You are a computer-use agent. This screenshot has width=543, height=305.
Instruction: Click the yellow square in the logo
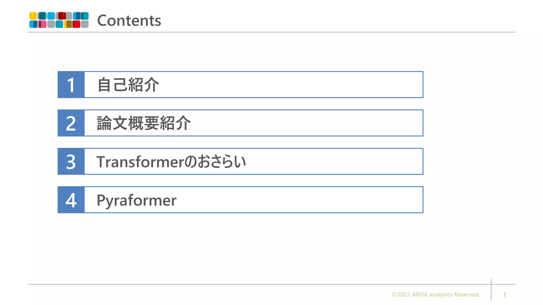(x=33, y=16)
